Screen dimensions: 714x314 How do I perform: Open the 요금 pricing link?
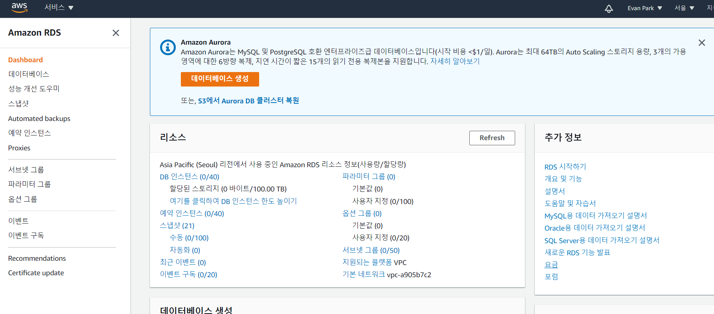[551, 265]
